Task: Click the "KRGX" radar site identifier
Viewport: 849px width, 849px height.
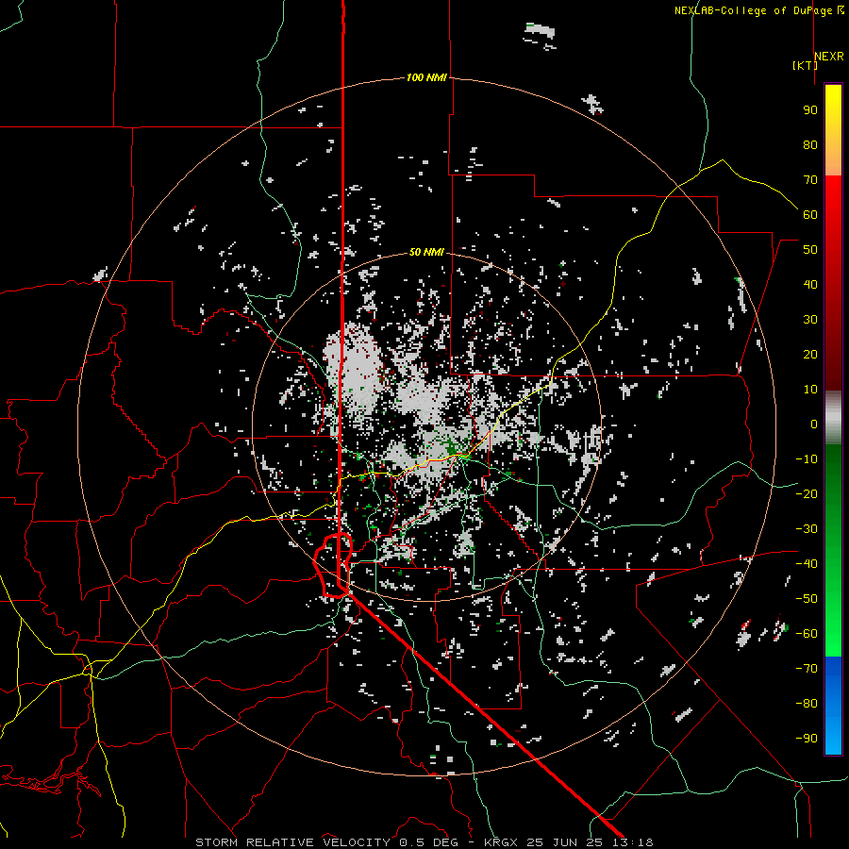Action: (x=501, y=842)
